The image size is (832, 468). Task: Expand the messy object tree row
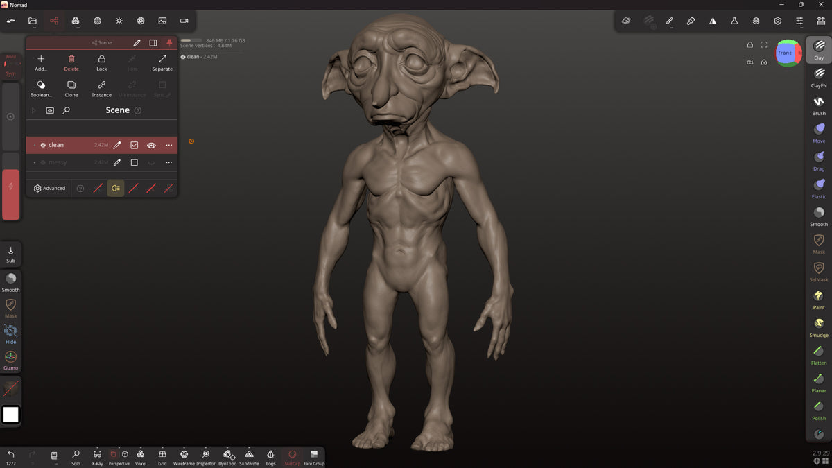point(34,162)
